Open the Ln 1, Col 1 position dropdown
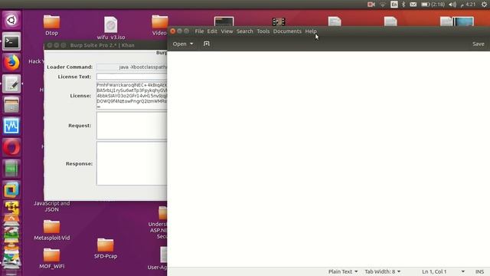This screenshot has height=276, width=490. [443, 271]
